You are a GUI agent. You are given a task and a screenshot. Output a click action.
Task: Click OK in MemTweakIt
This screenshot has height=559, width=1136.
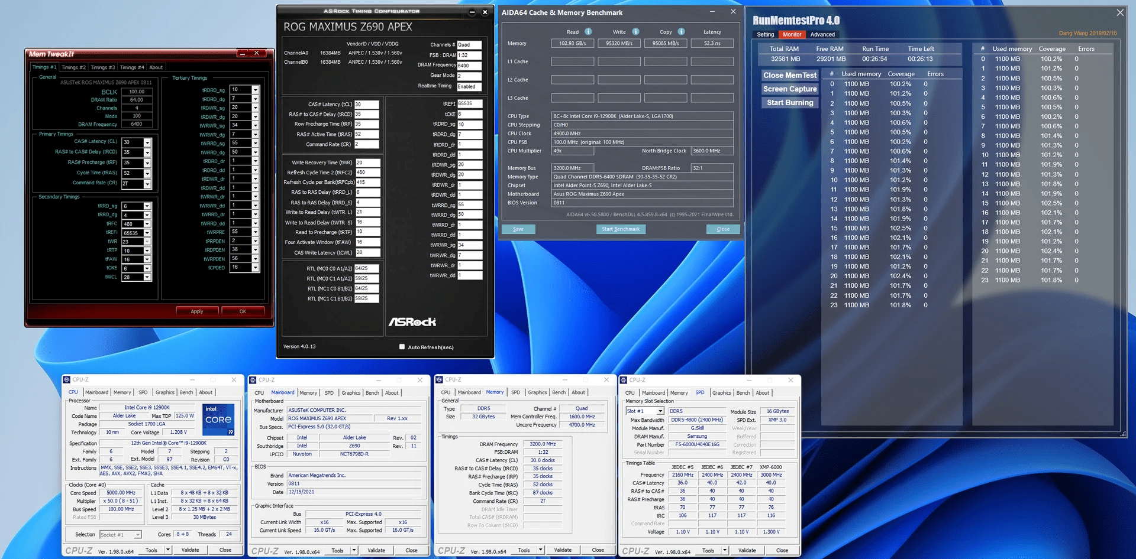(x=243, y=311)
